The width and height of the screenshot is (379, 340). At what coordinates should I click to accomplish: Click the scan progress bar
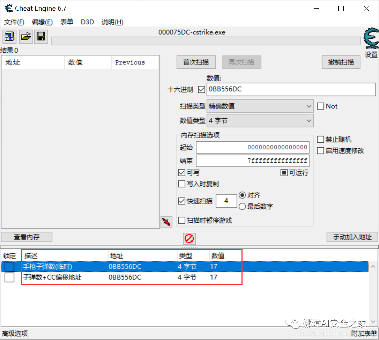(206, 41)
